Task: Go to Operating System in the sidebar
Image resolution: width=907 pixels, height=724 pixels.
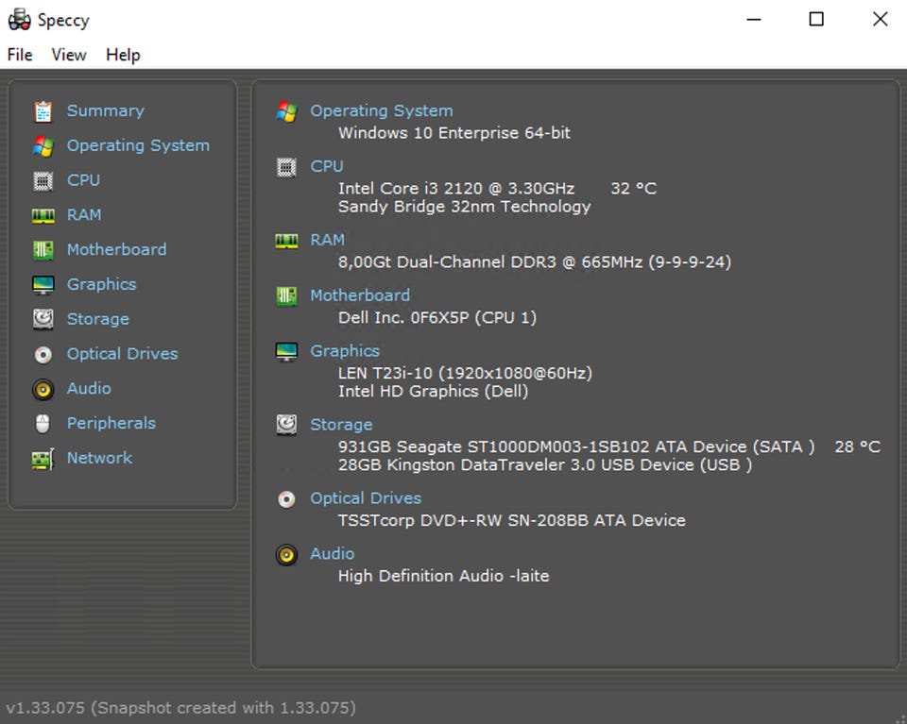Action: click(x=138, y=145)
